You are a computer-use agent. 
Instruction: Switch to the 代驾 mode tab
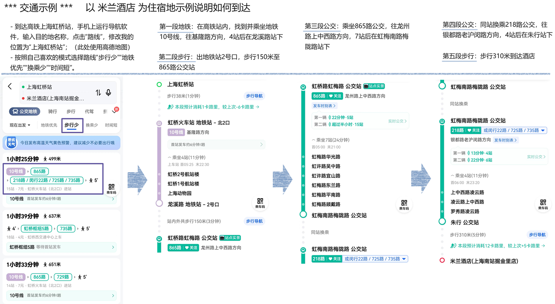(89, 111)
